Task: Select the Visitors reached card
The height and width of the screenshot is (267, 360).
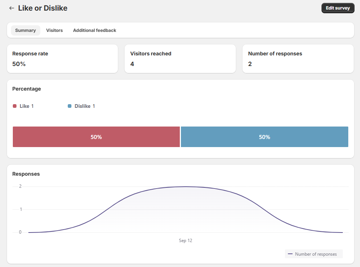Action: coord(180,59)
